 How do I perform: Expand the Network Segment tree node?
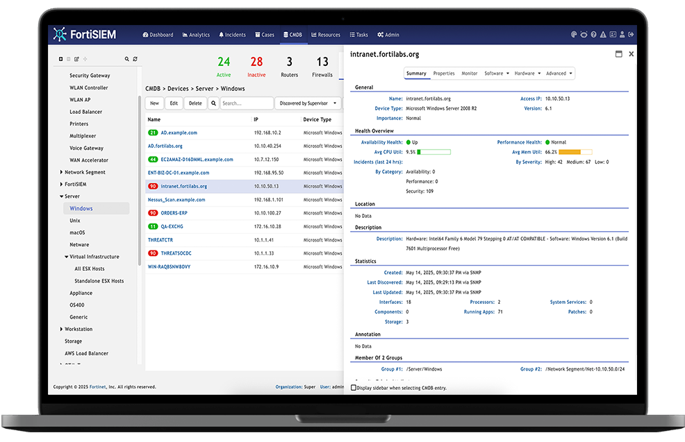61,172
